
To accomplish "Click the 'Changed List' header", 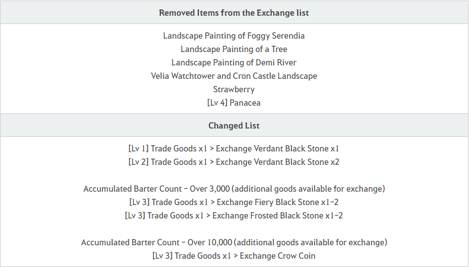I will coord(233,126).
